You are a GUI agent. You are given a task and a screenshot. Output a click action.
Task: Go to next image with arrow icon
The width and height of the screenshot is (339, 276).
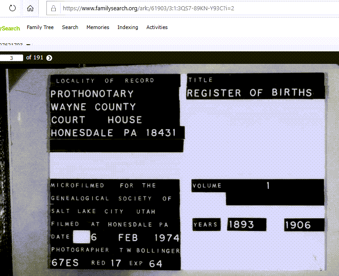49,58
